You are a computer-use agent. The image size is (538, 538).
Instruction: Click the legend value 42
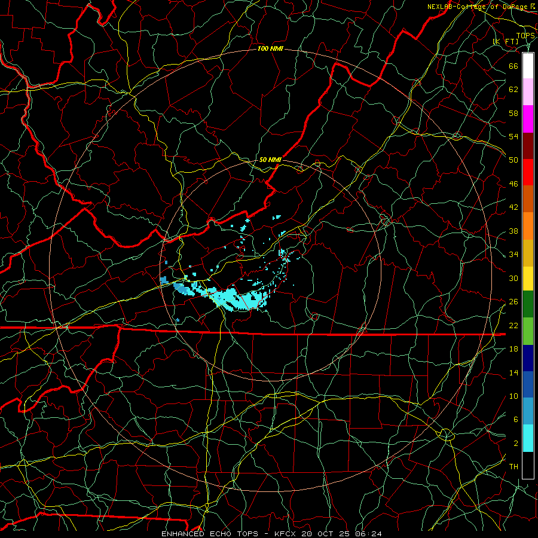tap(513, 207)
